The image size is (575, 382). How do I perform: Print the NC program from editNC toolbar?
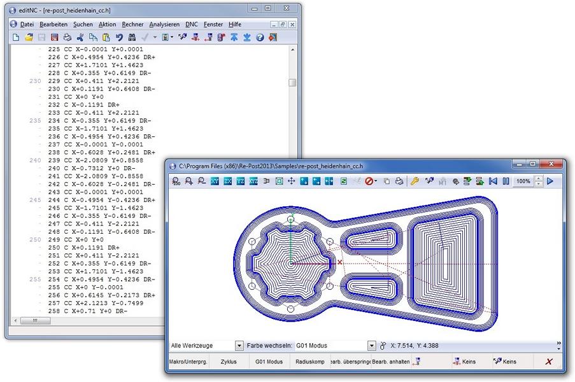[67, 38]
